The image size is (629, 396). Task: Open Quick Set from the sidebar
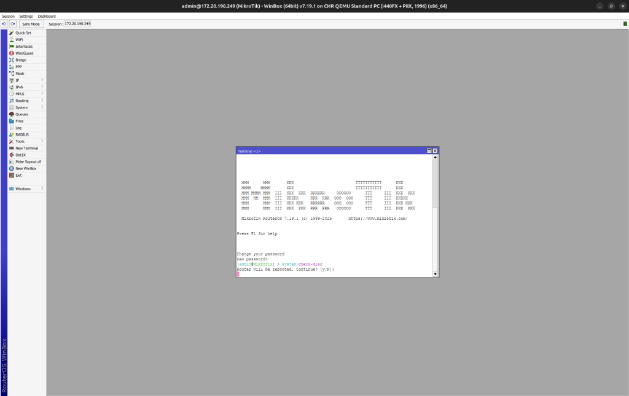point(26,33)
